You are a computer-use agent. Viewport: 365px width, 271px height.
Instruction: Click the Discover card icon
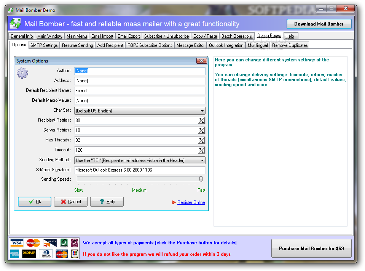click(29, 253)
